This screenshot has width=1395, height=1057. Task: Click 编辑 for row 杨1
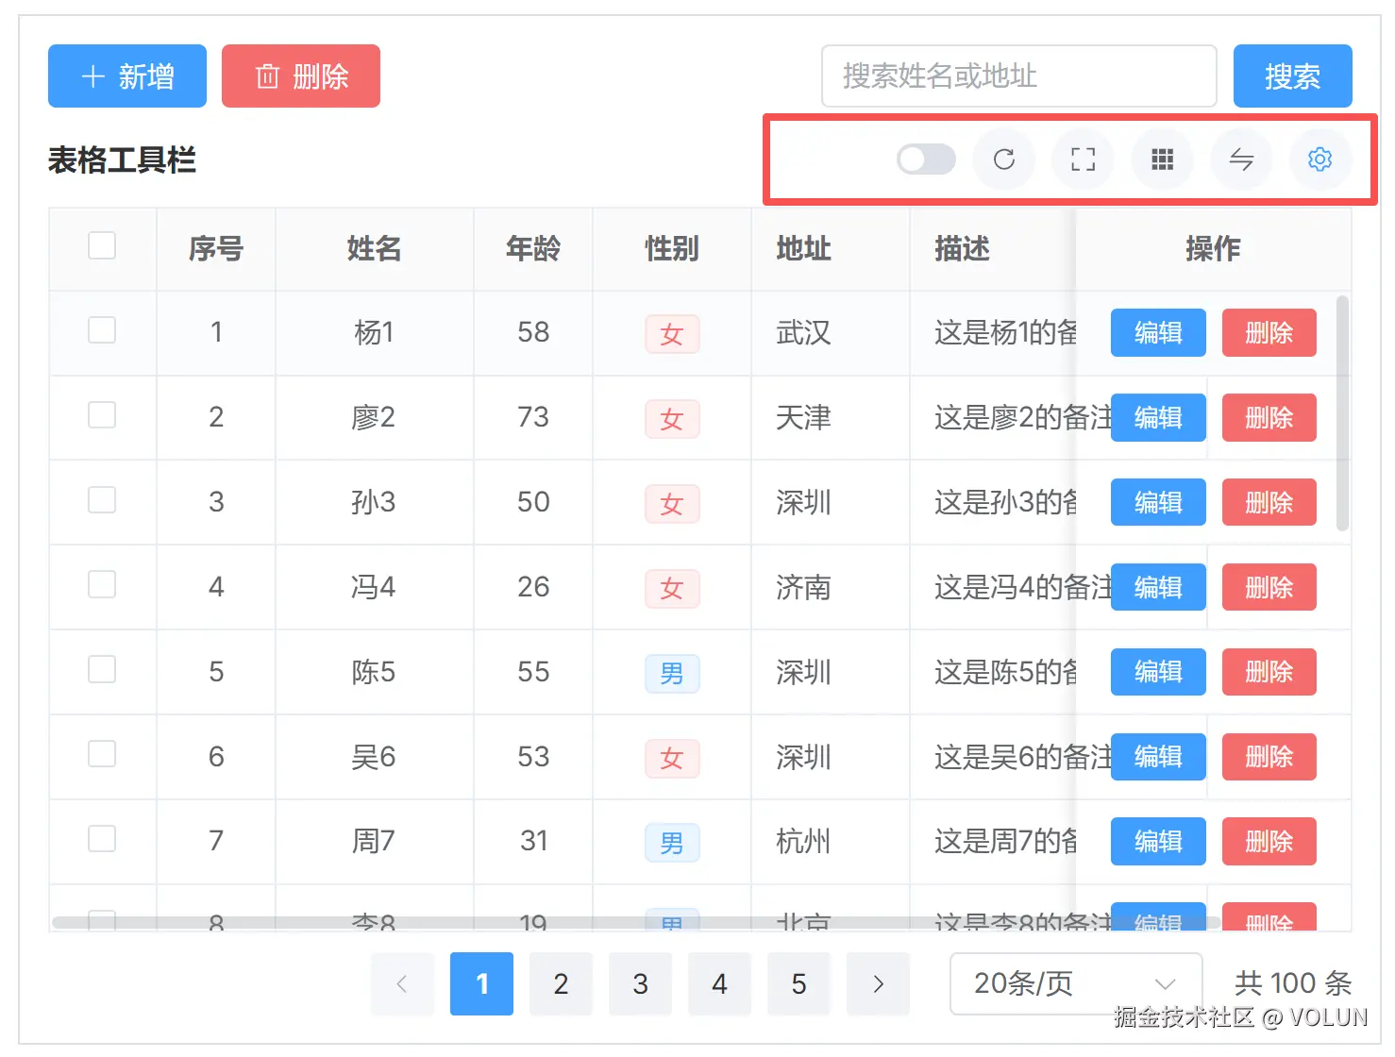[1158, 333]
